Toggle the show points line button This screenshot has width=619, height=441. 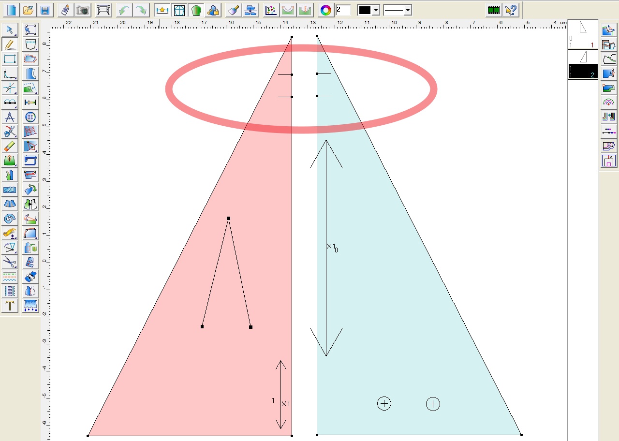(162, 10)
